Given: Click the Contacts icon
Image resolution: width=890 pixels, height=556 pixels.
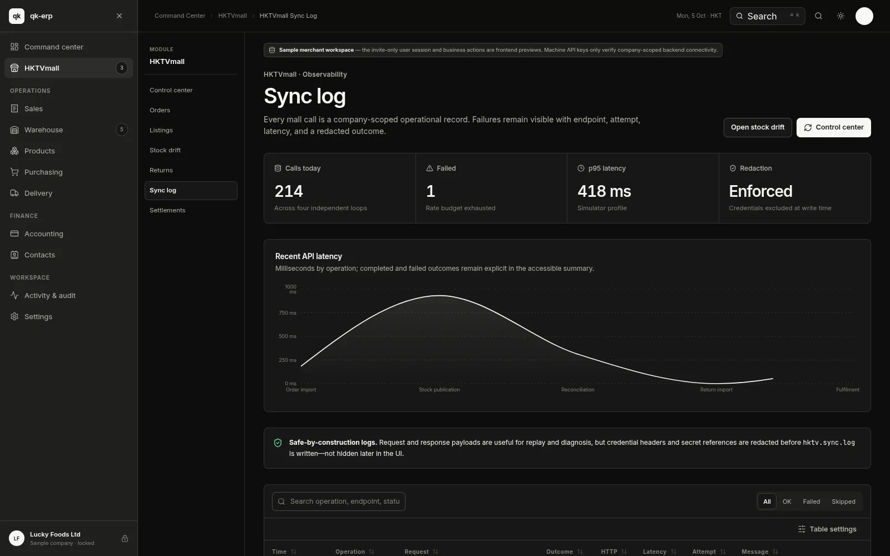Looking at the screenshot, I should tap(14, 255).
